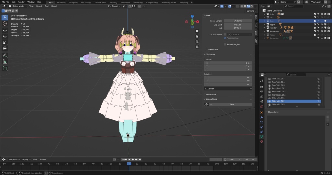Open the Global transform orientation dropdown

(114, 6)
